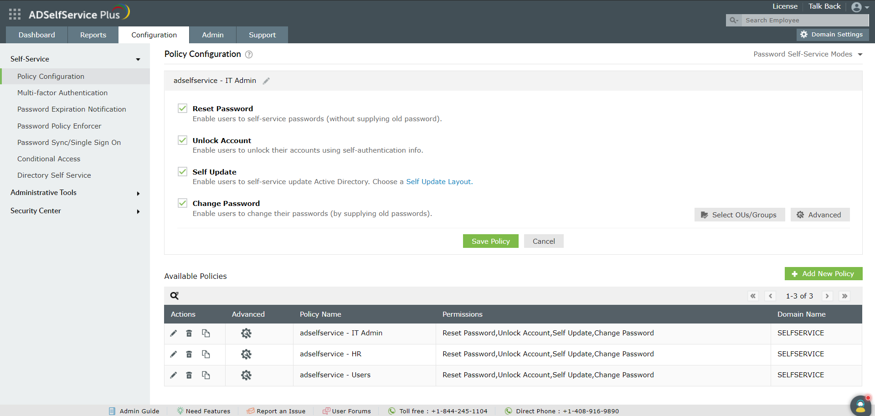The height and width of the screenshot is (416, 875).
Task: Copy adselfservice - Users policy
Action: (x=206, y=375)
